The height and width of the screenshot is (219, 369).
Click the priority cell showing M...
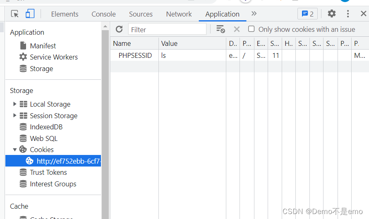click(360, 55)
